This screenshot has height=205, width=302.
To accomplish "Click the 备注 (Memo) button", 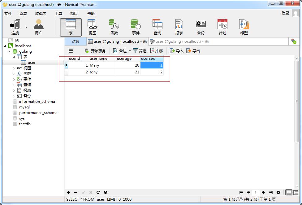I will [120, 51].
